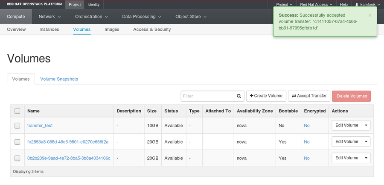Click the Accept Transfer button
The width and height of the screenshot is (384, 185).
coord(309,96)
